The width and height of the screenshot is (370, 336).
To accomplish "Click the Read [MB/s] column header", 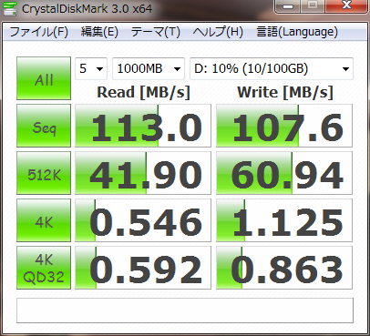I will click(x=143, y=92).
